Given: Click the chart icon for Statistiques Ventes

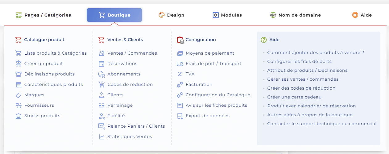Looking at the screenshot, I should tap(101, 137).
